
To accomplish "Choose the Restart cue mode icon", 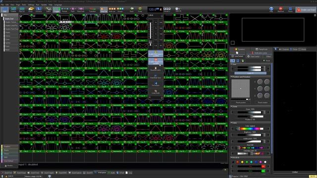I will 65,9.
